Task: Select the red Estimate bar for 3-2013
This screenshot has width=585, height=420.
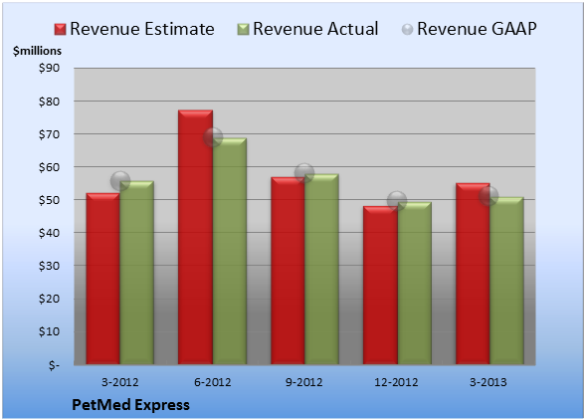Action: click(473, 274)
